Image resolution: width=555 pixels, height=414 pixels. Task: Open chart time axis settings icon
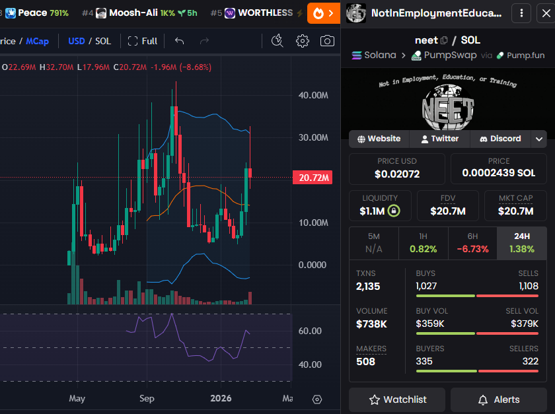pos(316,399)
